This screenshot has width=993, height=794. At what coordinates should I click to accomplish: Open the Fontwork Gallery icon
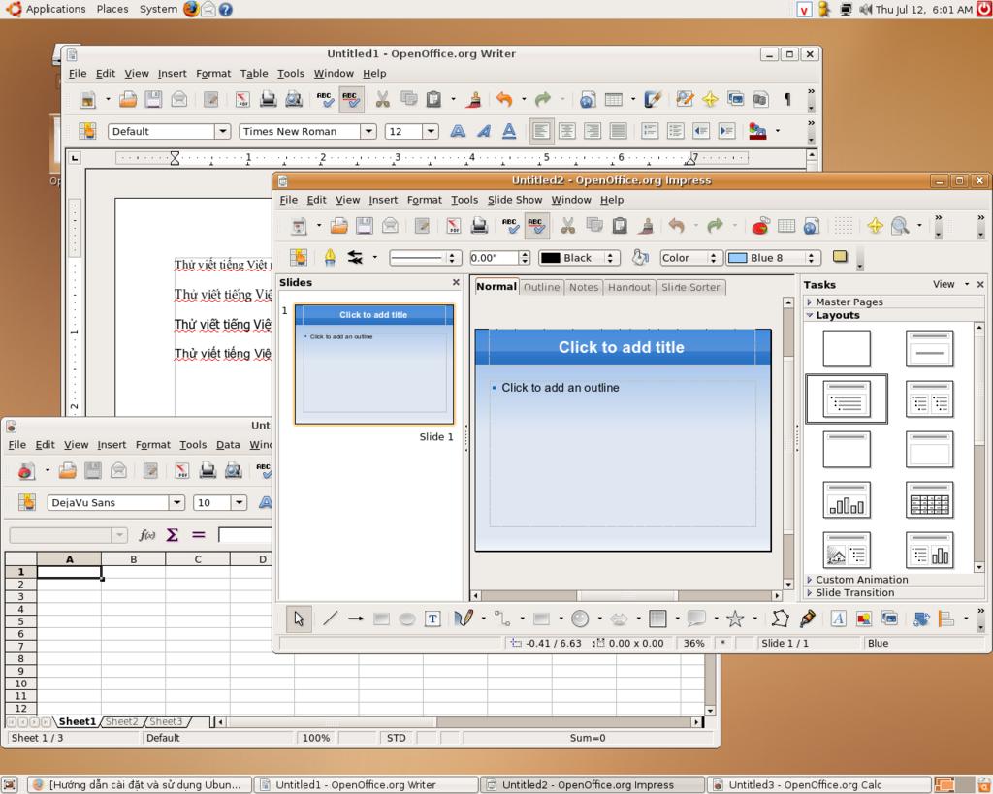(838, 619)
